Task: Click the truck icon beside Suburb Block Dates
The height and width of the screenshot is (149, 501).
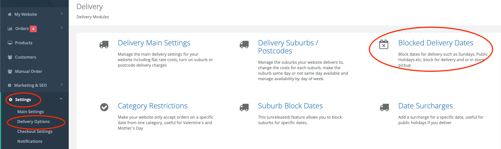Action: (x=244, y=107)
